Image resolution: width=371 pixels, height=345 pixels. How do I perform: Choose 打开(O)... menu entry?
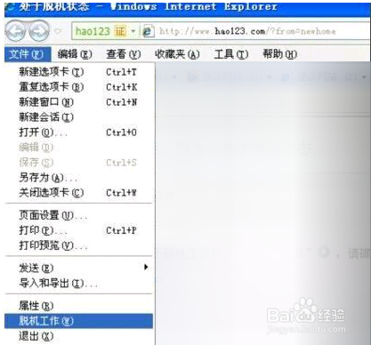pyautogui.click(x=79, y=132)
